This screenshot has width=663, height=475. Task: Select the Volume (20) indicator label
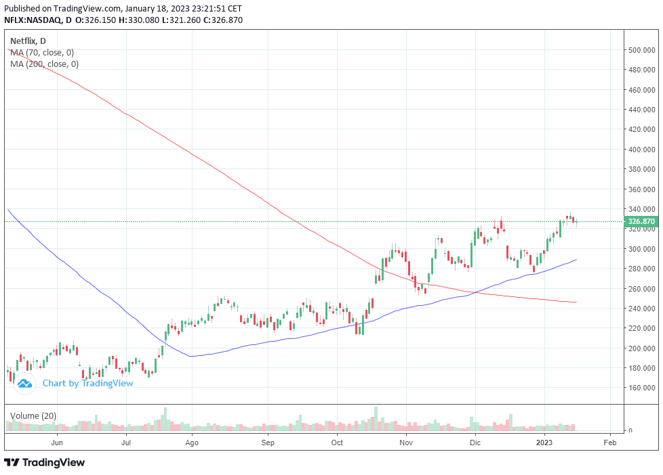[x=33, y=416]
